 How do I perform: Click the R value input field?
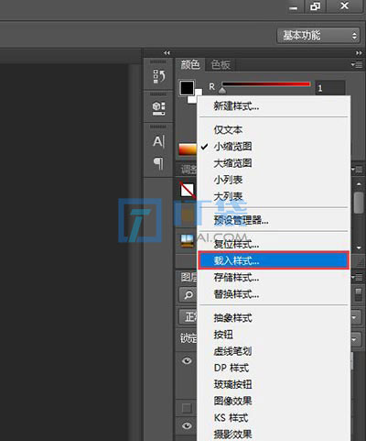click(330, 88)
